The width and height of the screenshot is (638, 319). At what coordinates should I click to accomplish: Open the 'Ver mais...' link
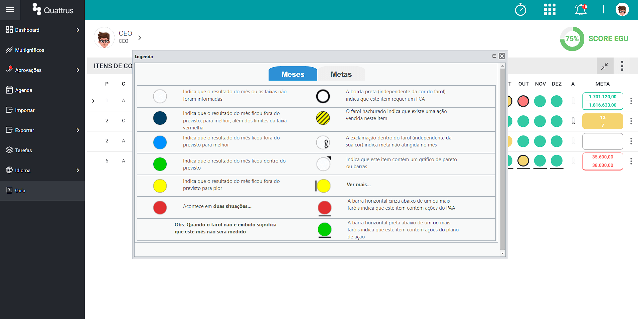pos(359,185)
